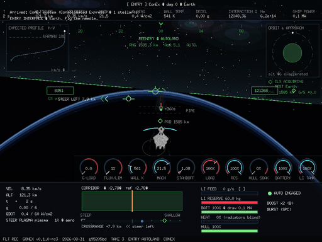Click the SHIP POWER 0.1 MW readout

point(304,14)
